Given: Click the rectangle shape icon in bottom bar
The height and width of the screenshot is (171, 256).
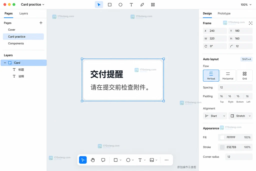Looking at the screenshot, I should tap(115, 160).
